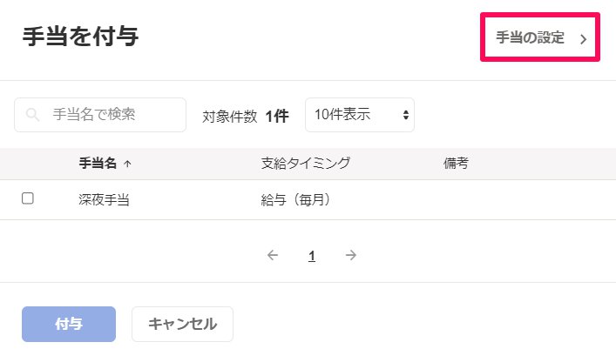Click the up sort arrow beside 手当名
This screenshot has height=349, width=616.
pos(127,164)
